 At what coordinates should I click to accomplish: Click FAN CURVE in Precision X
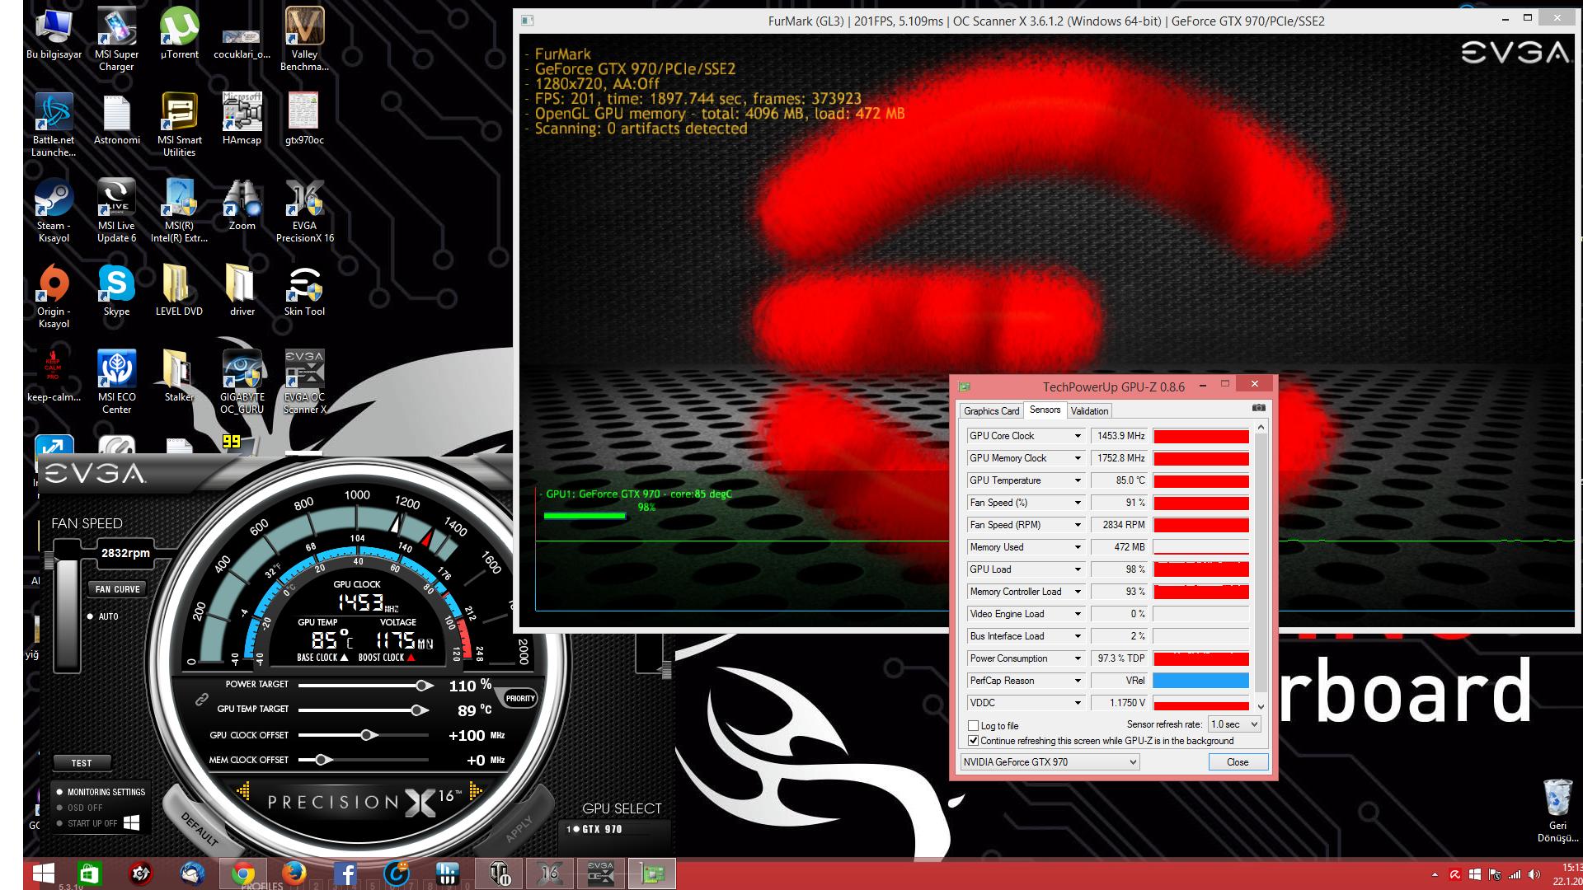[118, 589]
